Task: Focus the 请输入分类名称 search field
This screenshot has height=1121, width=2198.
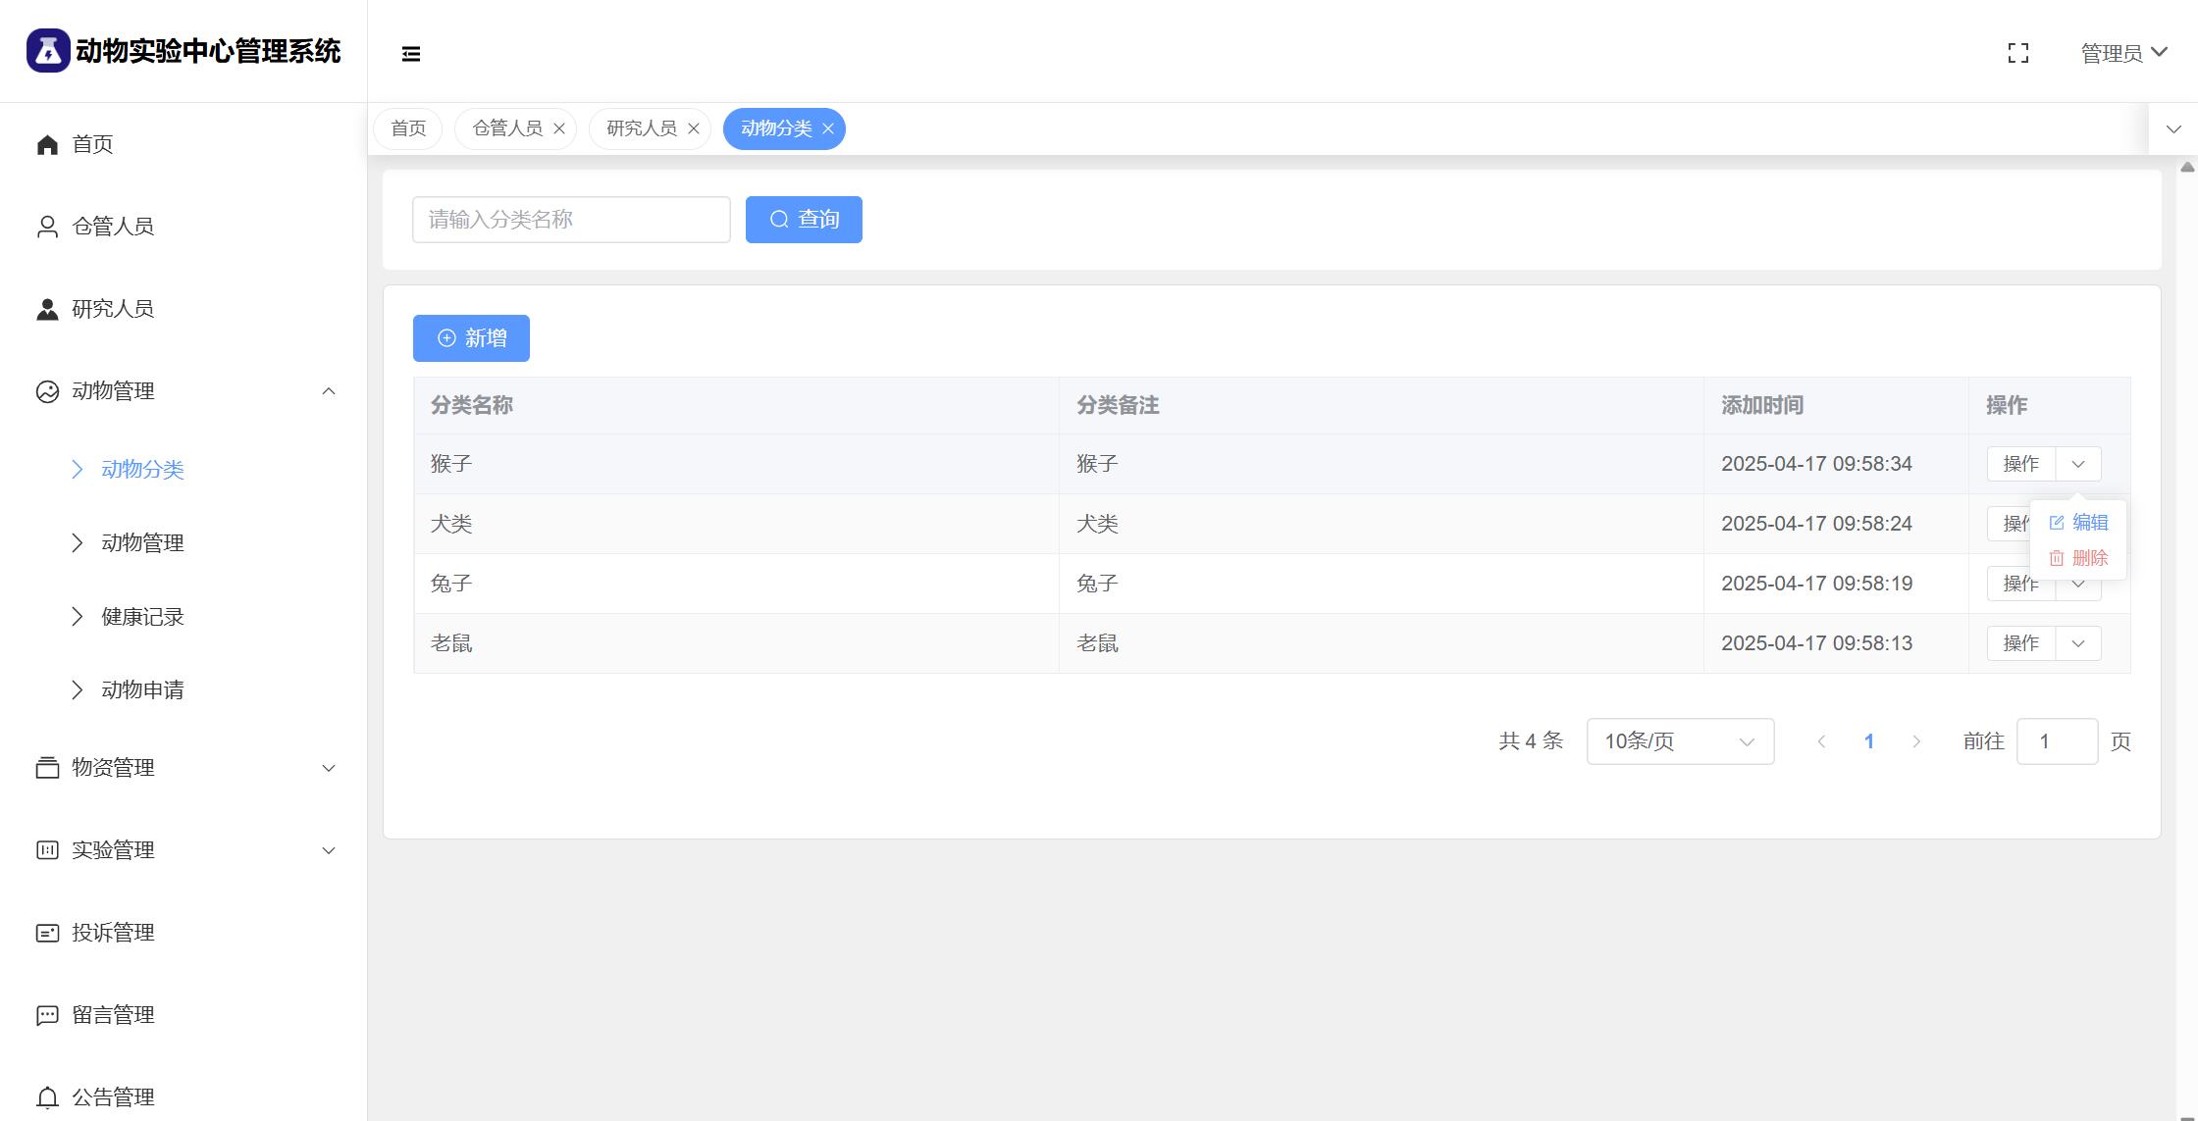Action: (571, 220)
